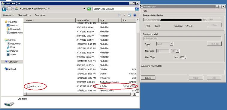Click the vertical scrollbar down arrow

coord(138,91)
